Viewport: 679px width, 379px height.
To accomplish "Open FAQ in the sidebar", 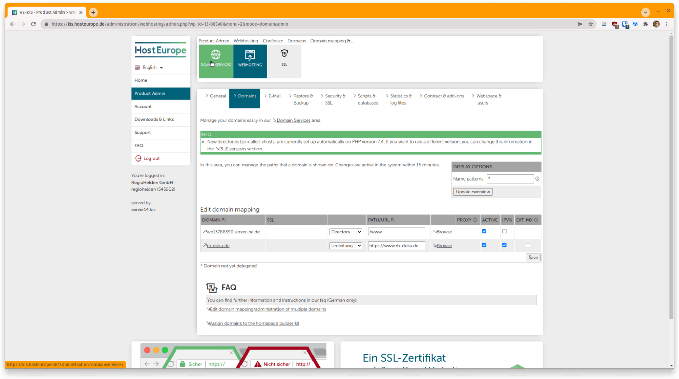I will (161, 146).
